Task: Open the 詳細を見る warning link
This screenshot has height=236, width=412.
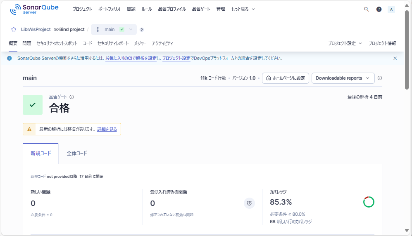Action: click(107, 129)
